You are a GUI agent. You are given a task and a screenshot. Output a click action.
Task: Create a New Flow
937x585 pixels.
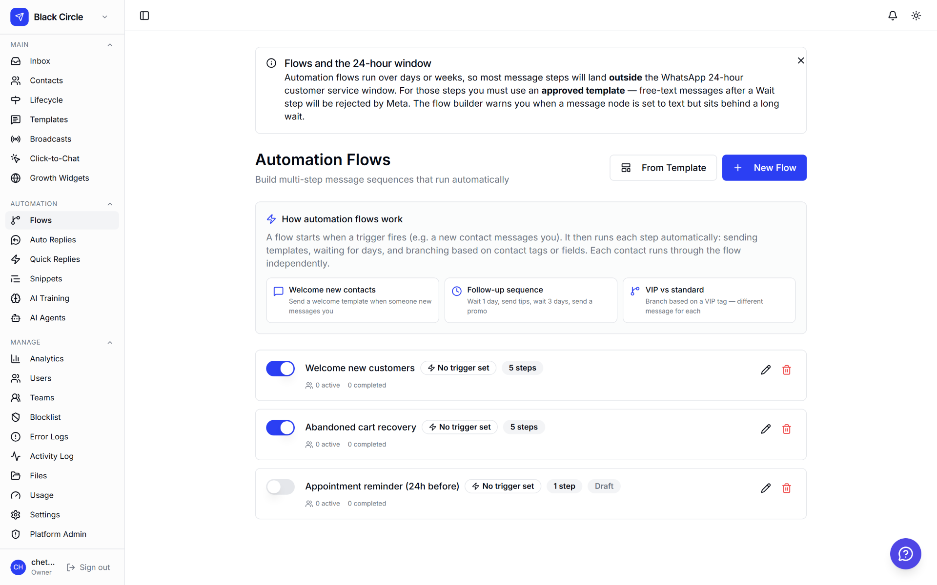coord(764,168)
